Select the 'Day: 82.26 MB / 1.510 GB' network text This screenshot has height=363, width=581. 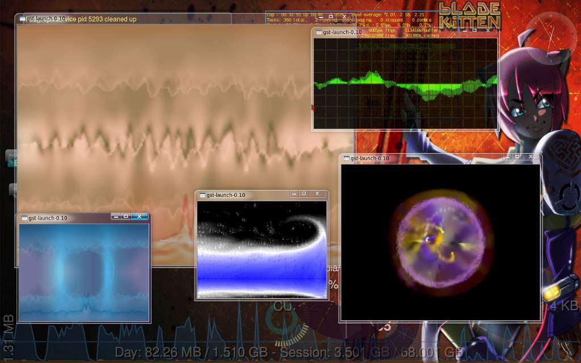click(x=191, y=352)
